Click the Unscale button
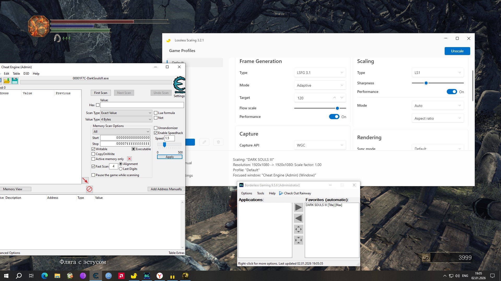This screenshot has height=281, width=501. point(457,51)
